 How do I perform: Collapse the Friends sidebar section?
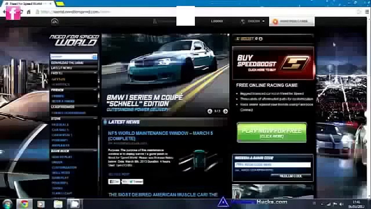[95, 90]
